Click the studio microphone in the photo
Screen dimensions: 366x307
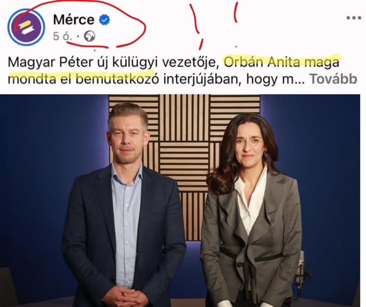301,273
